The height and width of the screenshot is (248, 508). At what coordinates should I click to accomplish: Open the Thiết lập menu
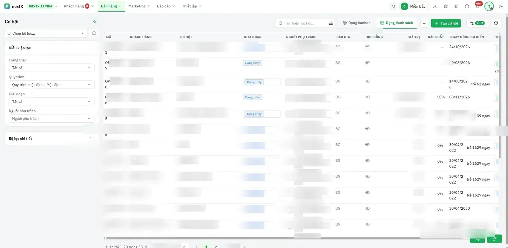click(192, 6)
